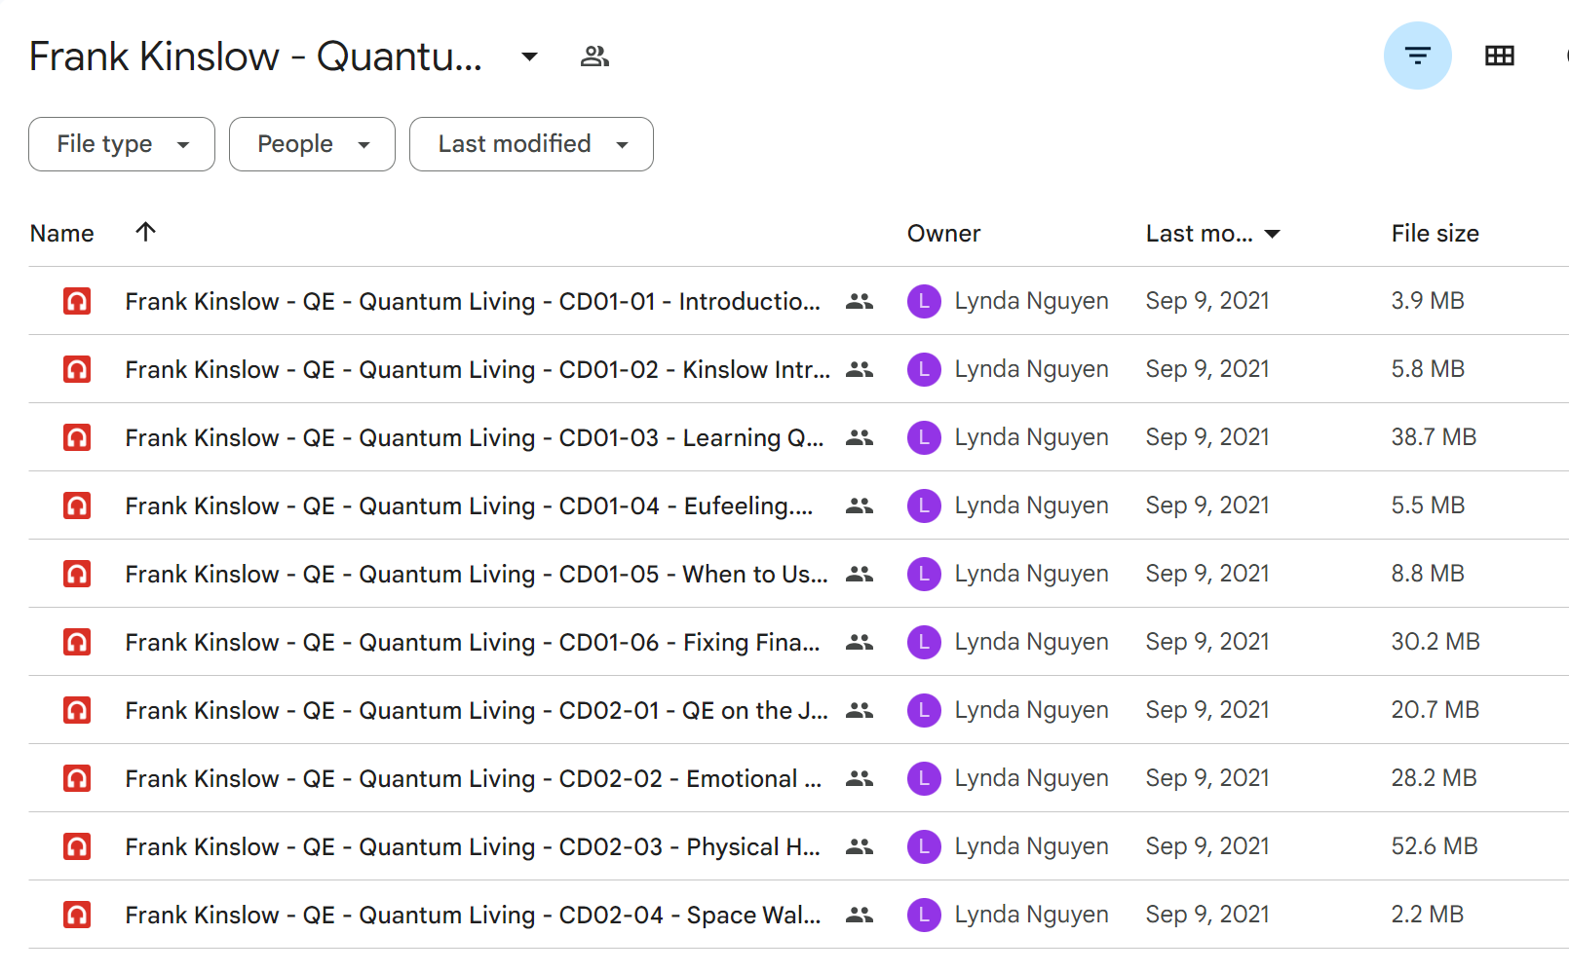Click owner Lynda Nguyen on the CD02-02 row
Image resolution: width=1569 pixels, height=973 pixels.
point(1031,778)
